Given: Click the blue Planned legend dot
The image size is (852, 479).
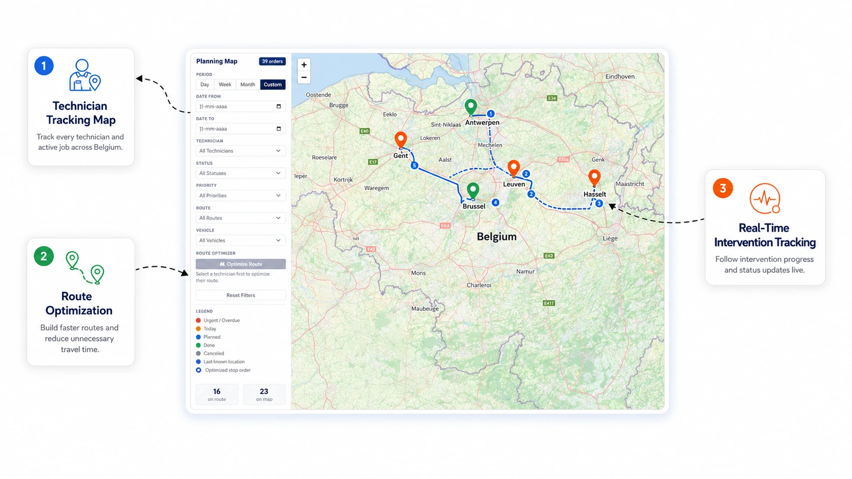Looking at the screenshot, I should (199, 337).
